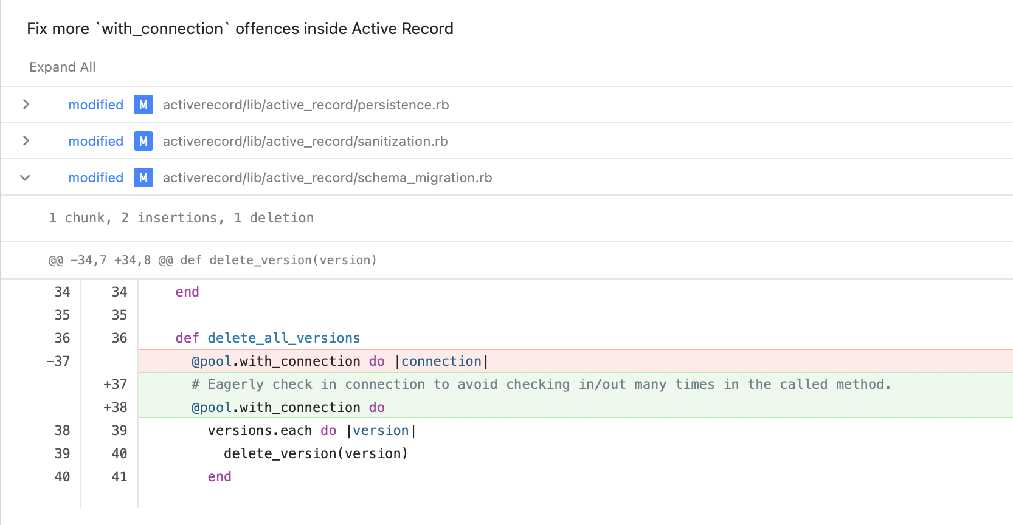This screenshot has height=525, width=1013.
Task: Select the schema_migration.rb file path
Action: [x=327, y=177]
